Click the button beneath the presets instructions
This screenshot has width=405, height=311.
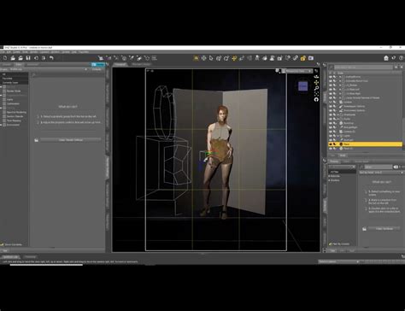(384, 229)
